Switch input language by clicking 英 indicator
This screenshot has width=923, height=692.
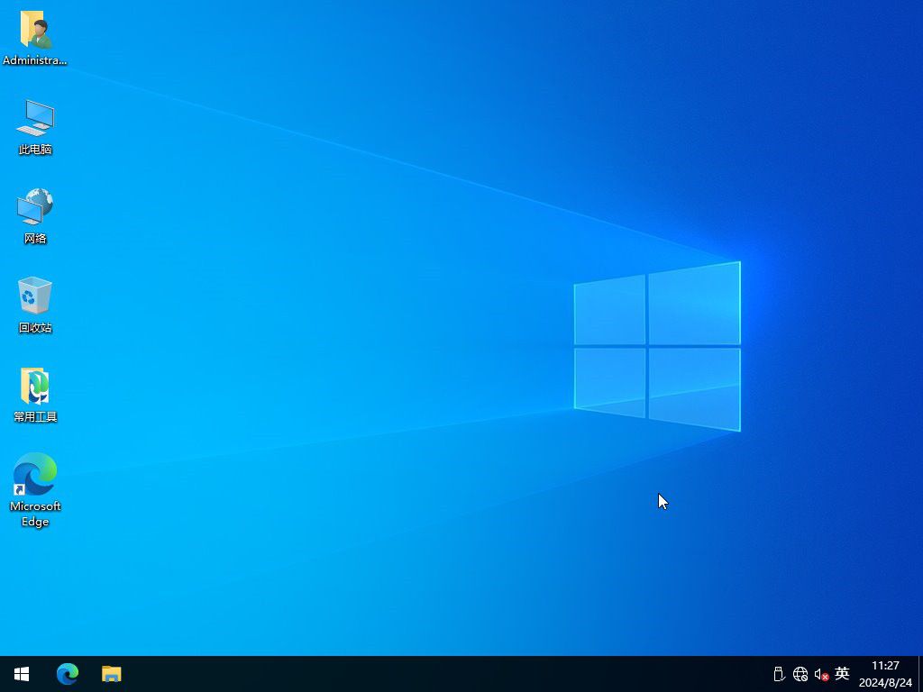[841, 674]
